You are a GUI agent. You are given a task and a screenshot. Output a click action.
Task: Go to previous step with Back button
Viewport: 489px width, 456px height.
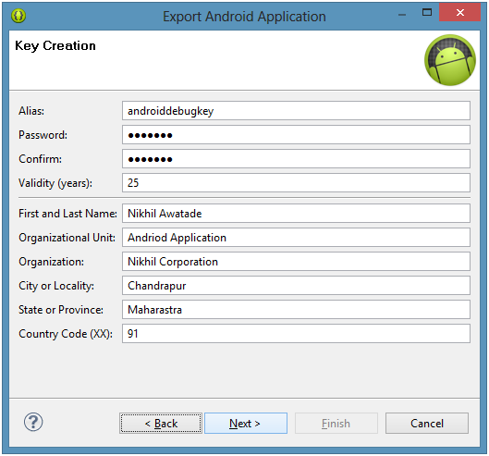(x=161, y=424)
